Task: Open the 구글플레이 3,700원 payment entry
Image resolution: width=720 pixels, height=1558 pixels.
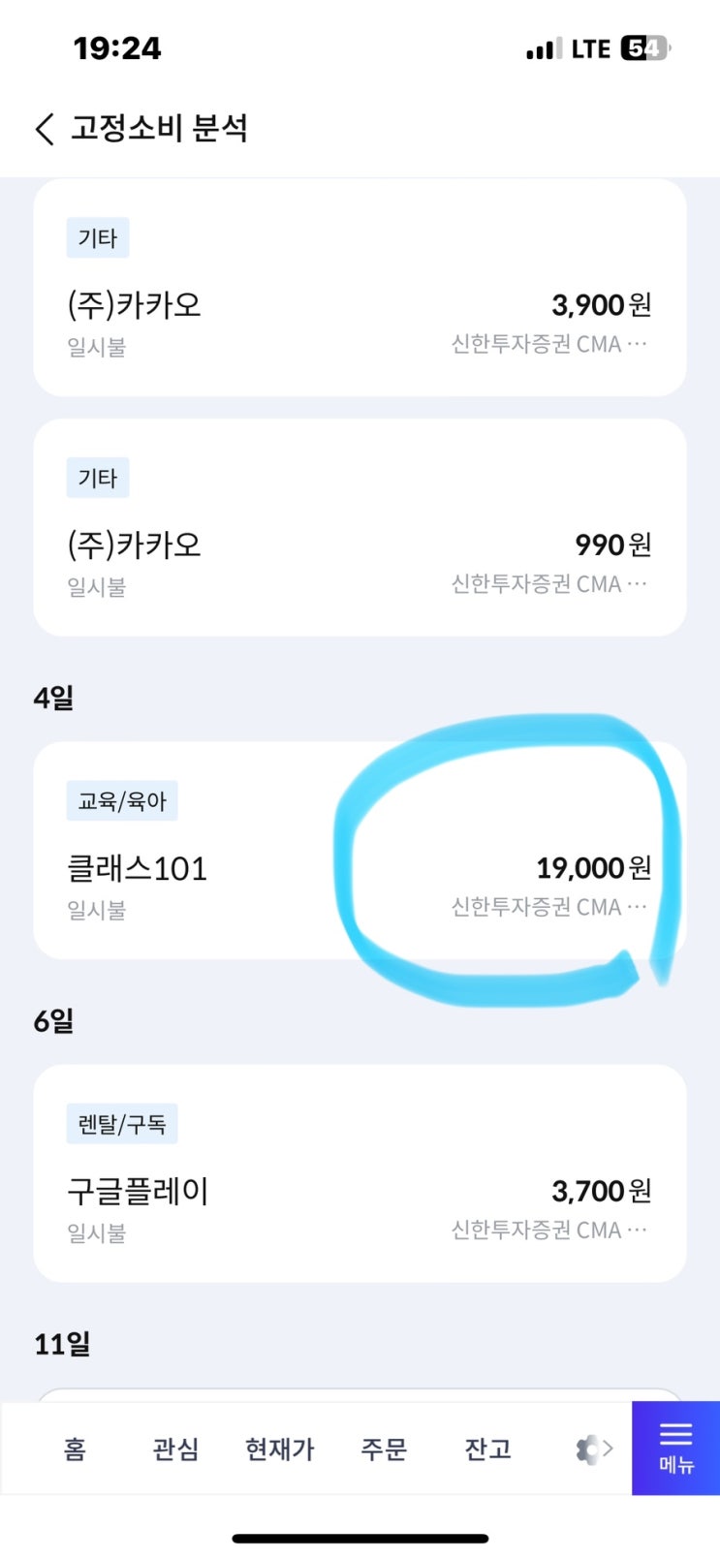Action: 360,1192
